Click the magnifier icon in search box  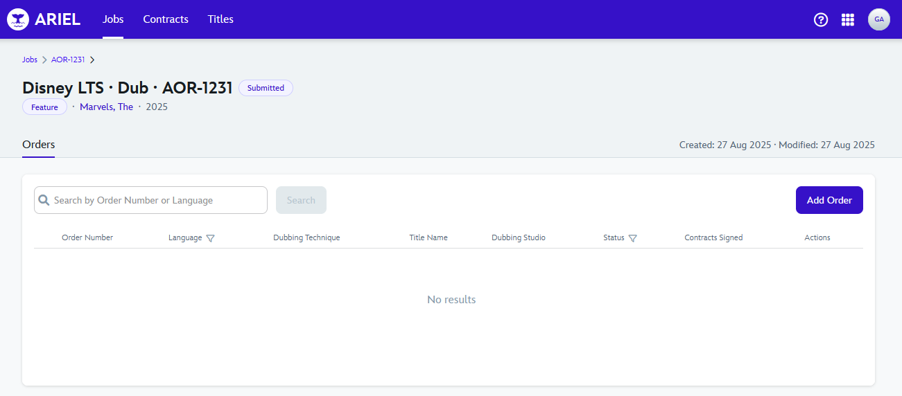point(44,200)
